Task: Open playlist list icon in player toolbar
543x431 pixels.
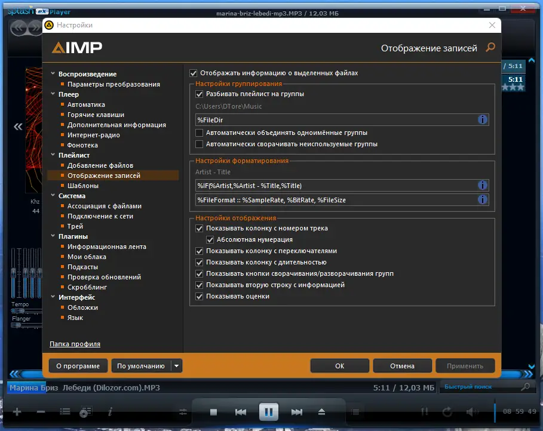Action: [65, 411]
